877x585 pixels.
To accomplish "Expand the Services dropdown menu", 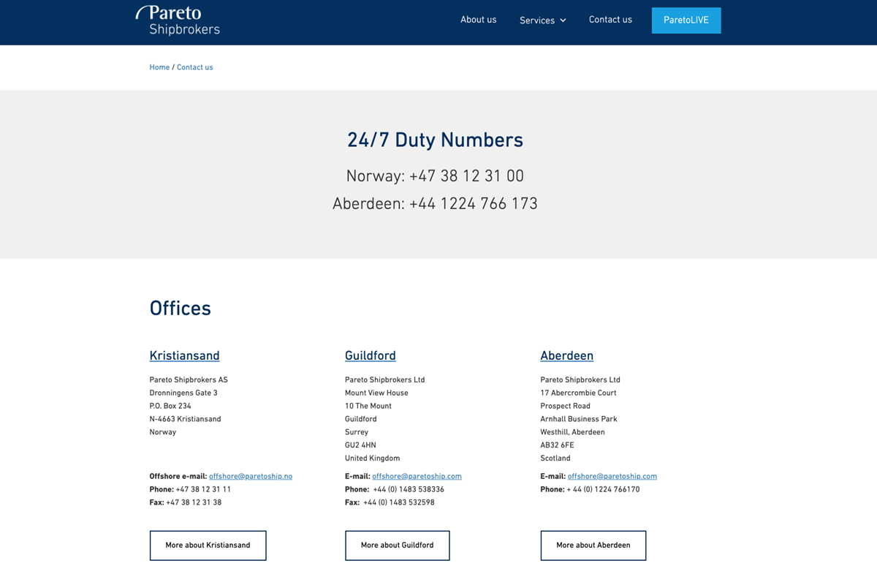I will pyautogui.click(x=543, y=20).
